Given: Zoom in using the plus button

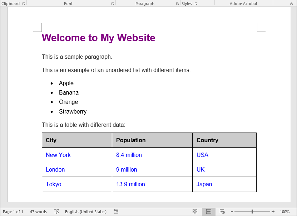Looking at the screenshot, I should 273,212.
